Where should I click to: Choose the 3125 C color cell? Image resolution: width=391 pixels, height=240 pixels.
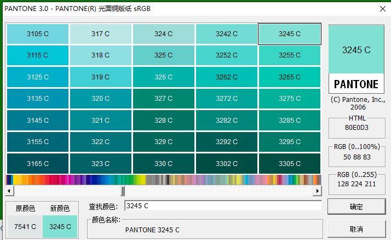[38, 77]
